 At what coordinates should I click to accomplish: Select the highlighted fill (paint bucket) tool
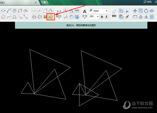51,17
